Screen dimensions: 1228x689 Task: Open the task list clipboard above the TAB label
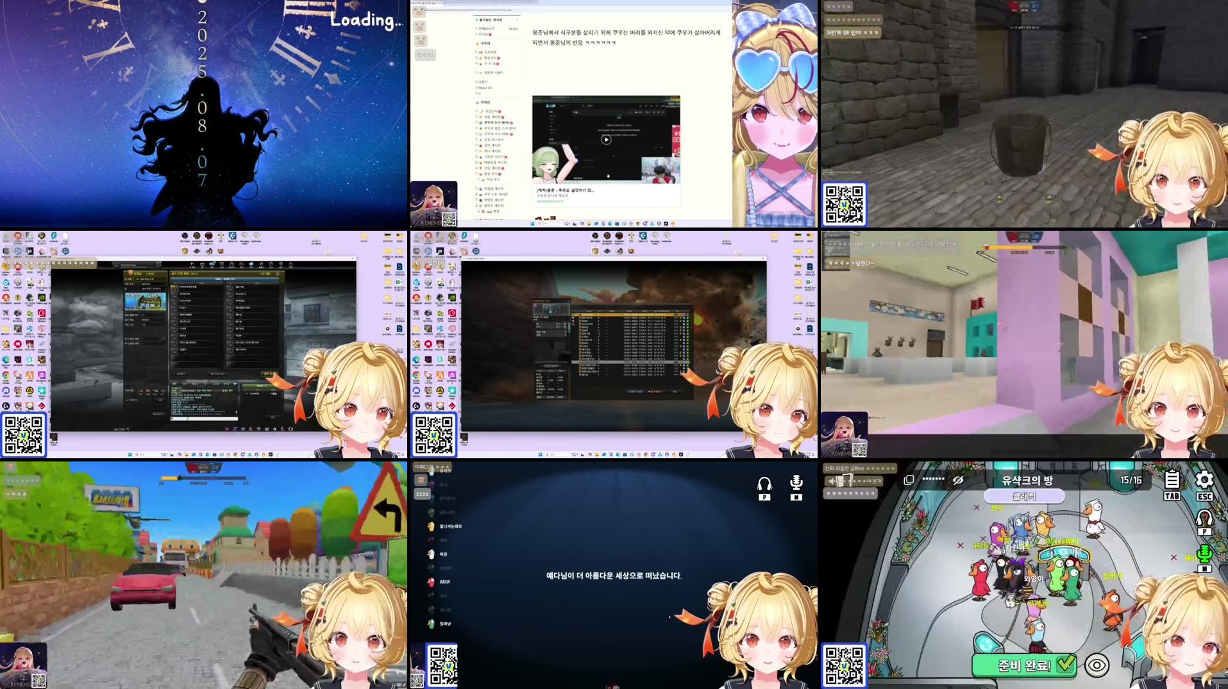pos(1172,479)
